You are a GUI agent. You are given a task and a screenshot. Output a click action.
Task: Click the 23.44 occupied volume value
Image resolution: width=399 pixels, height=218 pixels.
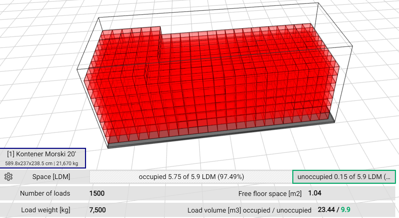click(x=326, y=210)
